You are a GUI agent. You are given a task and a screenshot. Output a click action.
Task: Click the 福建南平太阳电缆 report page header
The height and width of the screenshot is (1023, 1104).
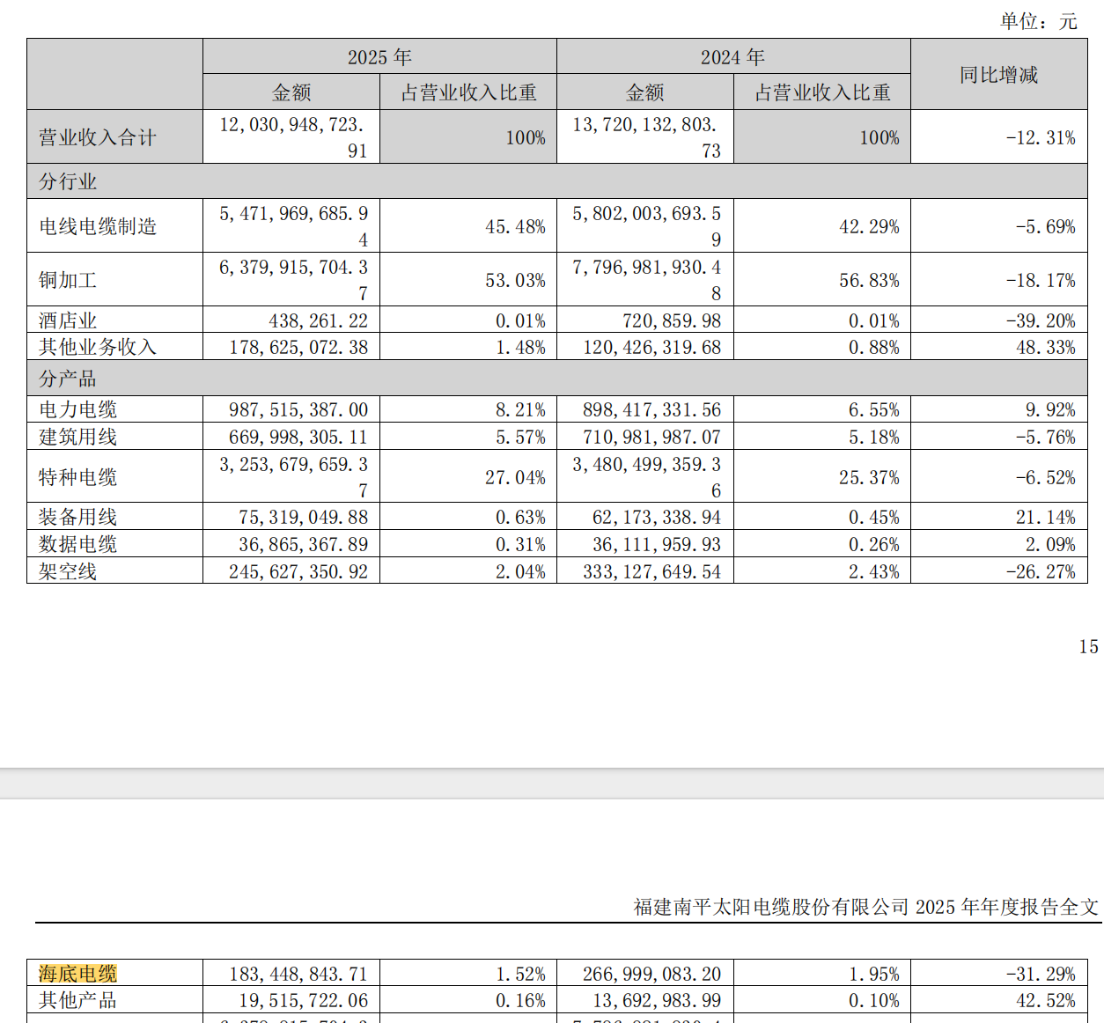[865, 907]
